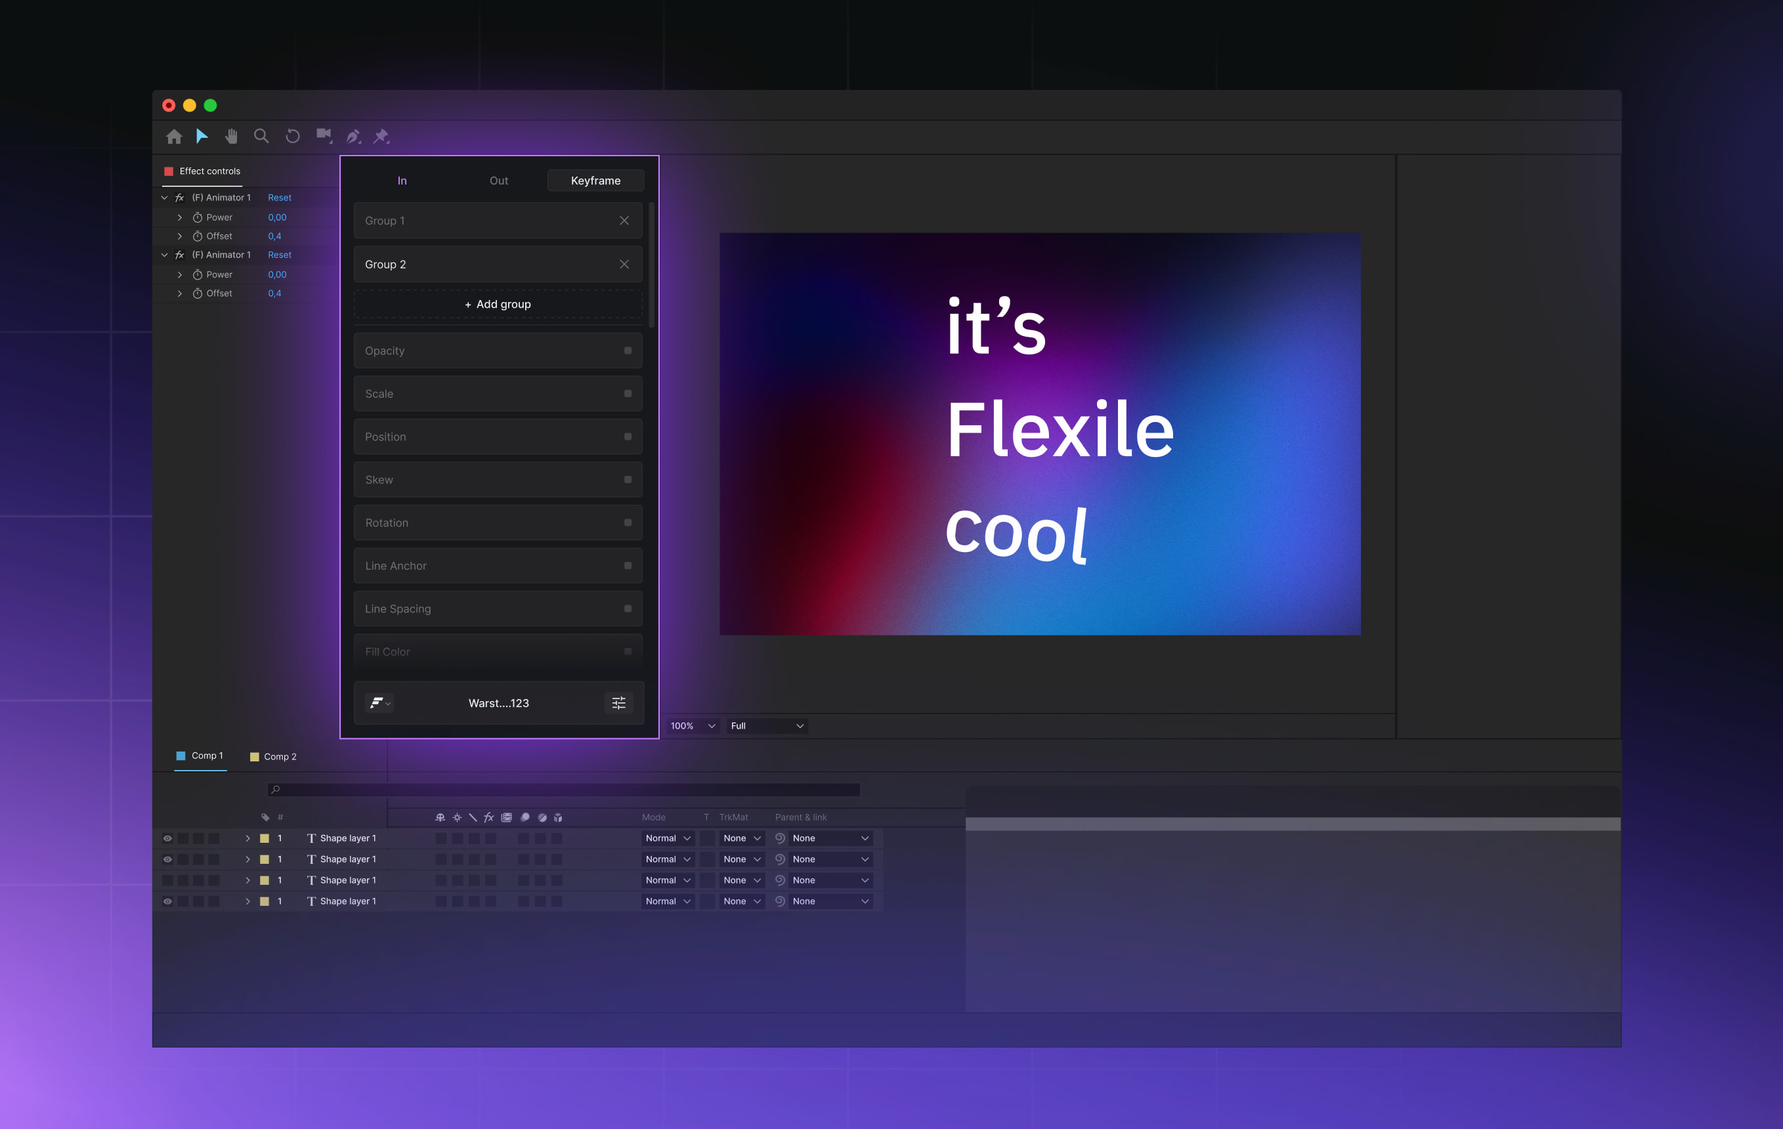
Task: Switch to the Out tab
Action: (498, 180)
